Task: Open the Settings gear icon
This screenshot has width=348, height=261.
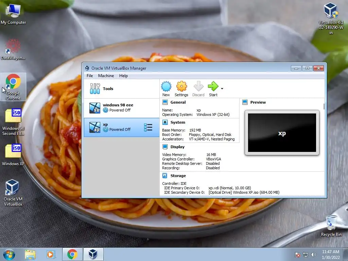Action: click(181, 86)
